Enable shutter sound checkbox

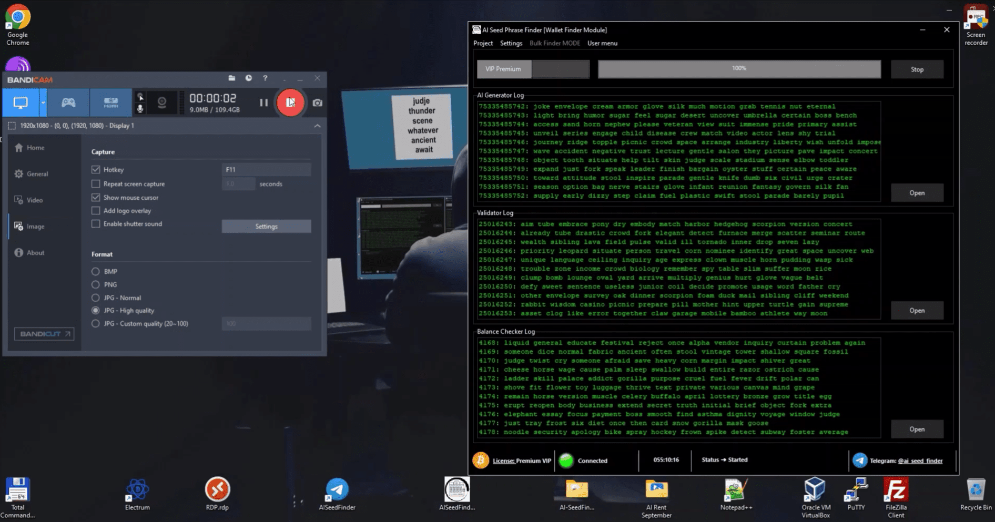[96, 224]
